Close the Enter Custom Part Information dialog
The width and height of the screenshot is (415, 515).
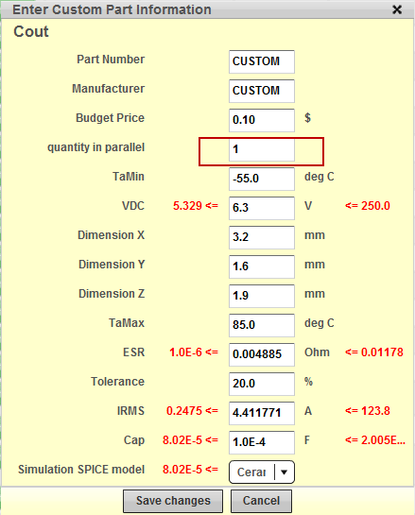[x=397, y=9]
